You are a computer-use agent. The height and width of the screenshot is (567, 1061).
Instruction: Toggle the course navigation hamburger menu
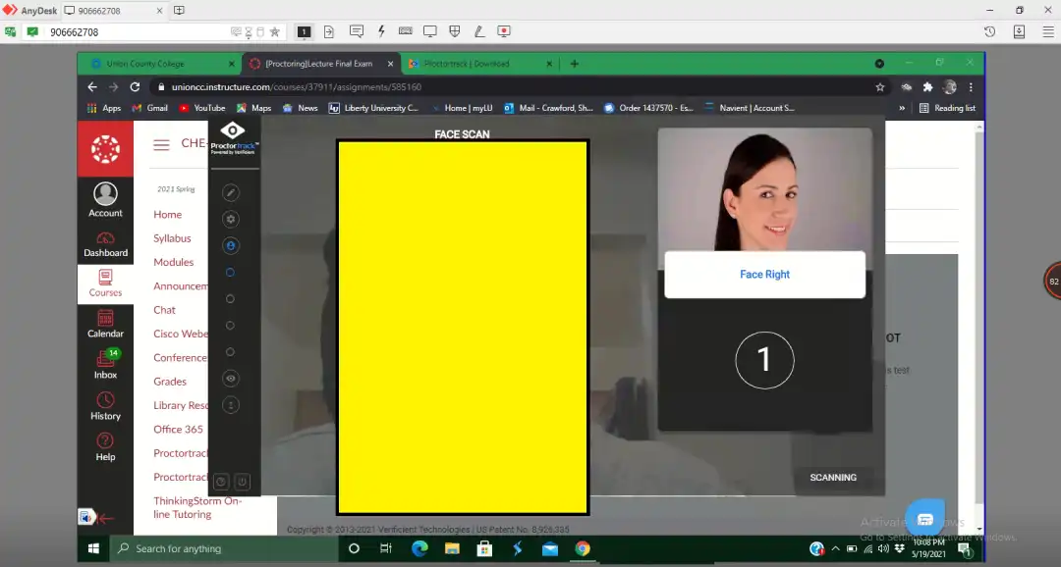tap(161, 144)
